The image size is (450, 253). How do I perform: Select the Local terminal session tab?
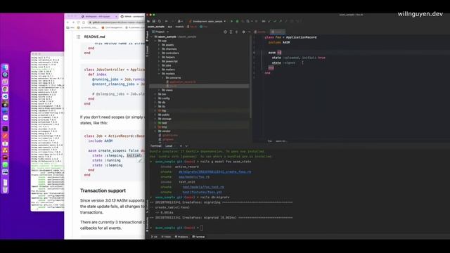point(169,146)
